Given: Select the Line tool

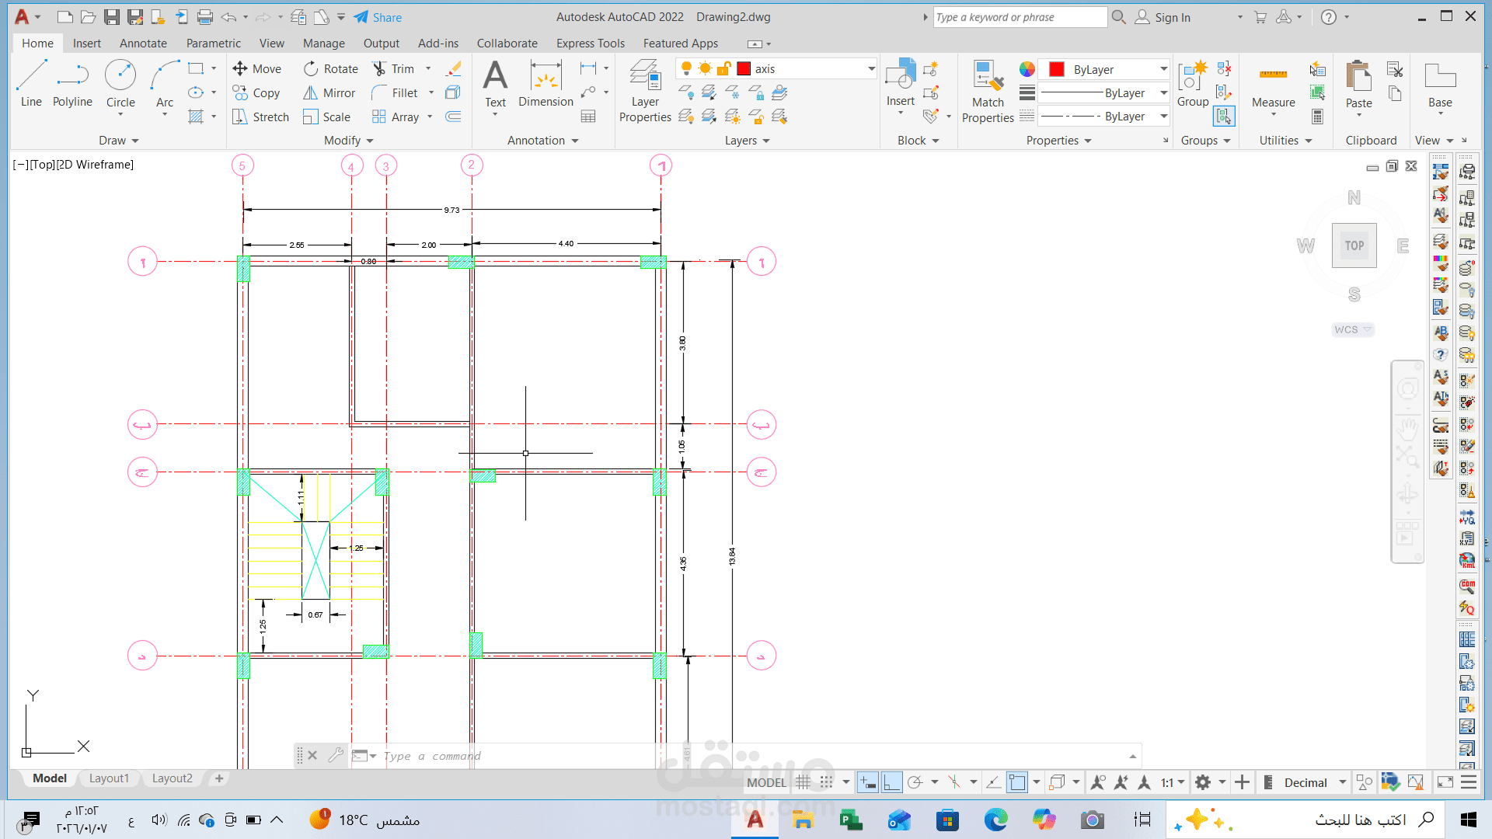Looking at the screenshot, I should (31, 85).
